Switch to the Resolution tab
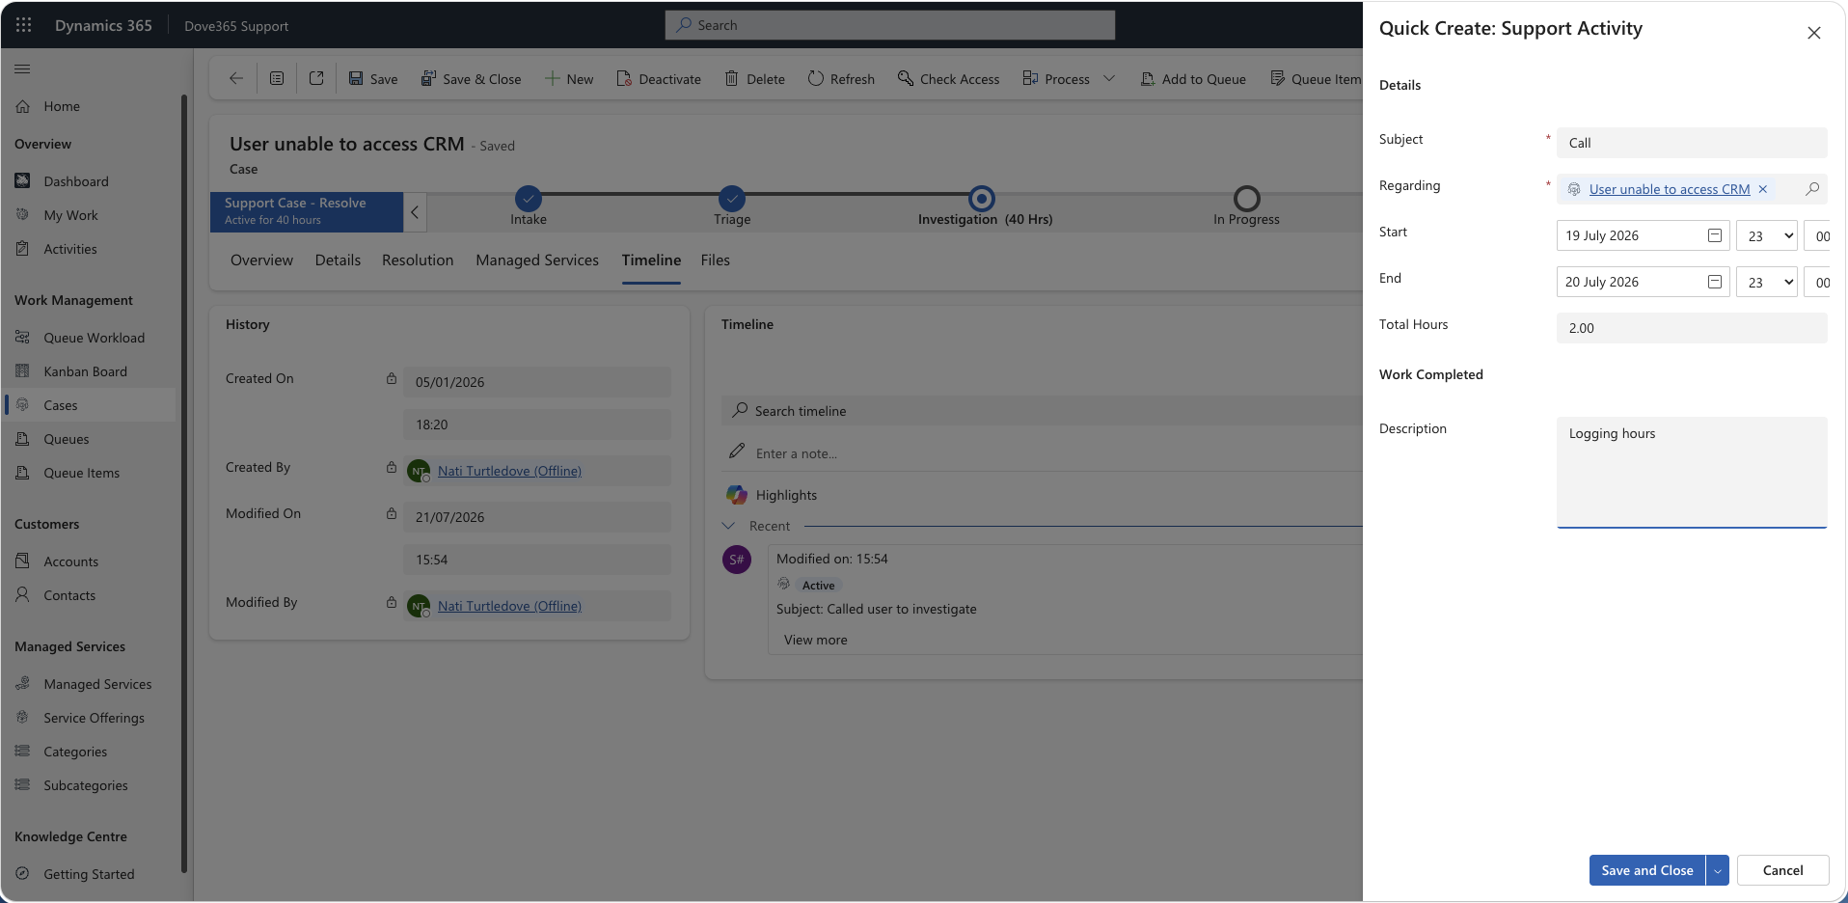 [x=418, y=260]
